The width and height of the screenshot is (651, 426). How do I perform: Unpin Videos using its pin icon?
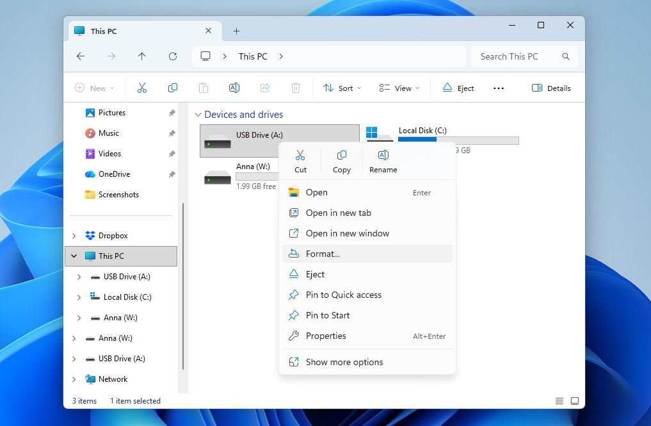(x=171, y=153)
